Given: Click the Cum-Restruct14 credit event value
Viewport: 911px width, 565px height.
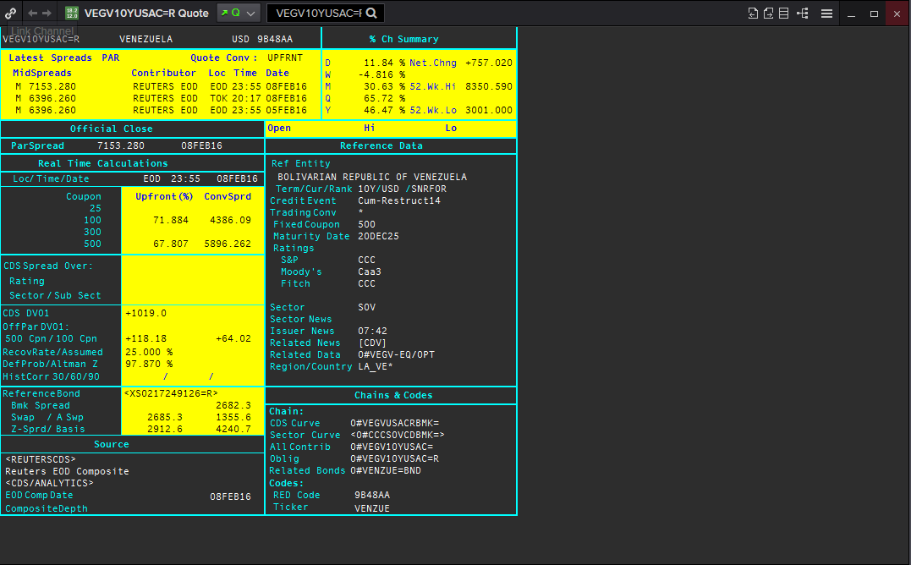Looking at the screenshot, I should pos(399,201).
